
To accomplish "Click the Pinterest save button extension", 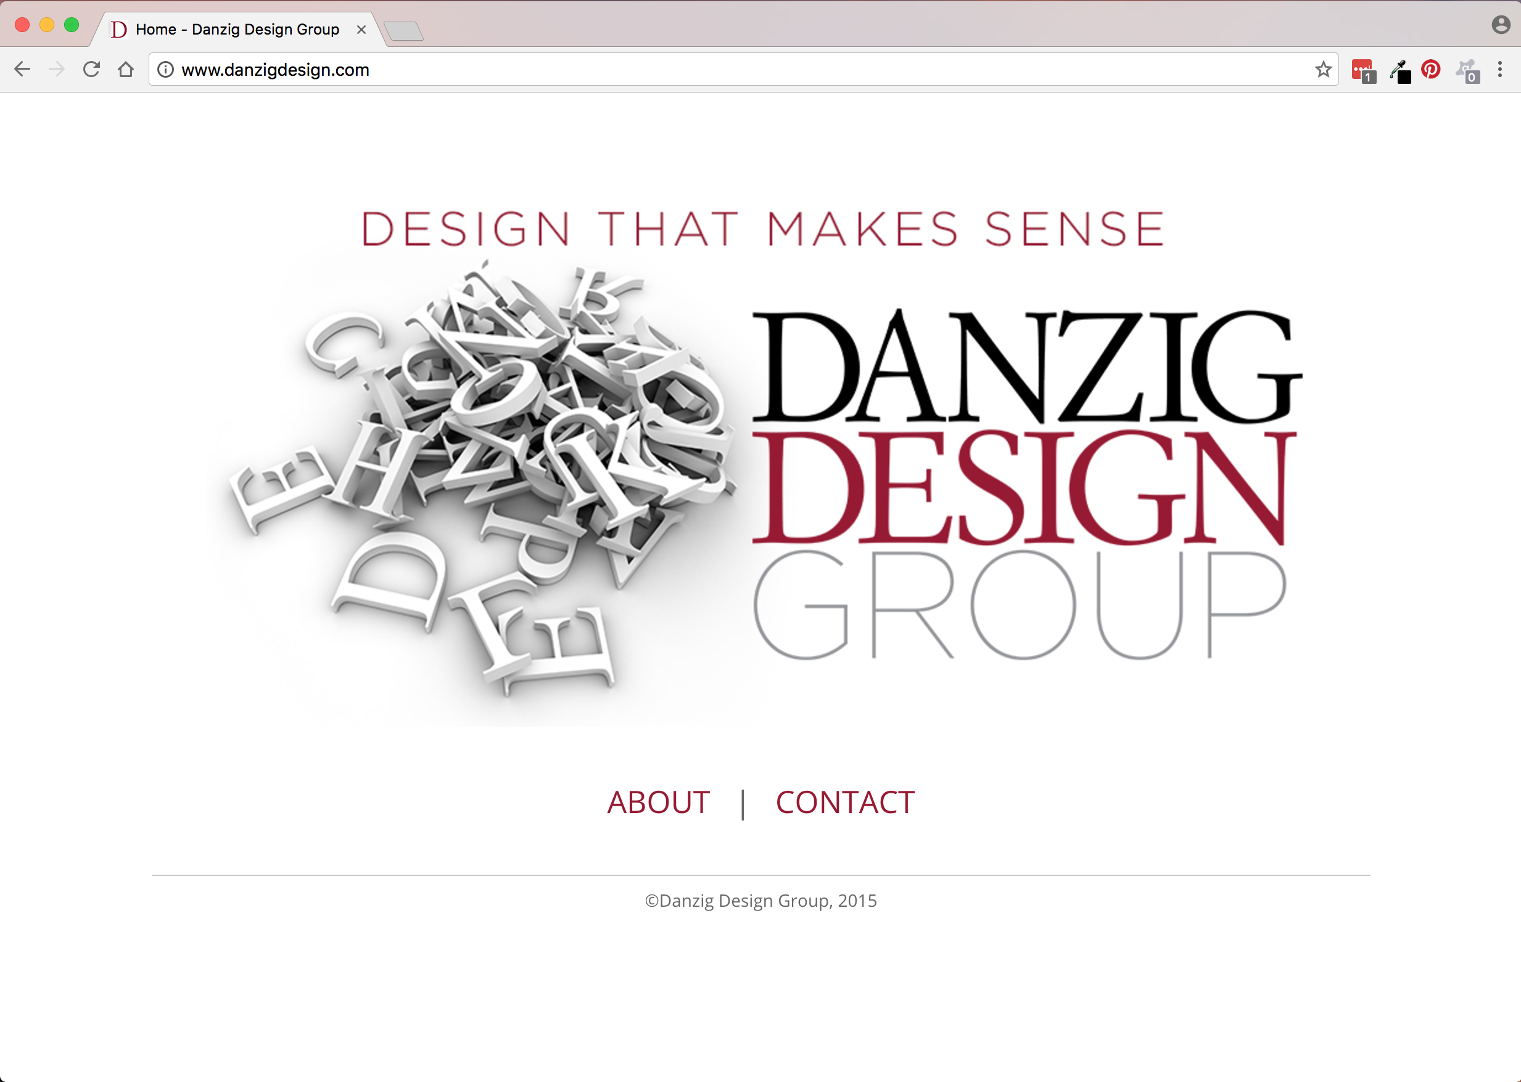I will coord(1430,69).
